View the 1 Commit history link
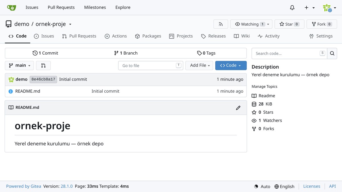Viewport: 342px width, 192px height. click(x=45, y=53)
